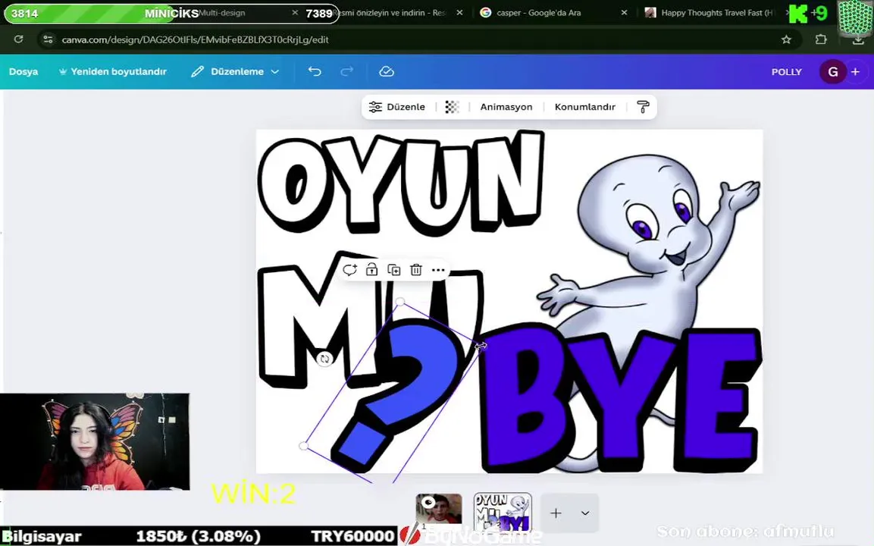Expand the Düzenleme mode dropdown
Screen dimensions: 874x546
point(235,71)
